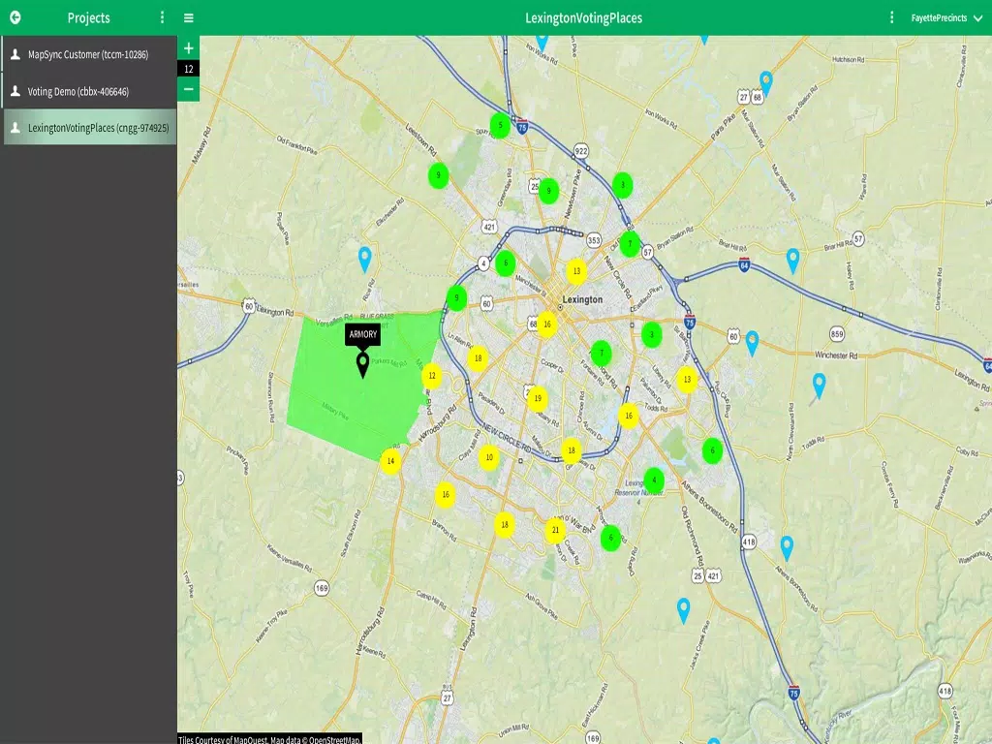
Task: Open the yellow cluster marker labeled 12
Action: coord(432,376)
